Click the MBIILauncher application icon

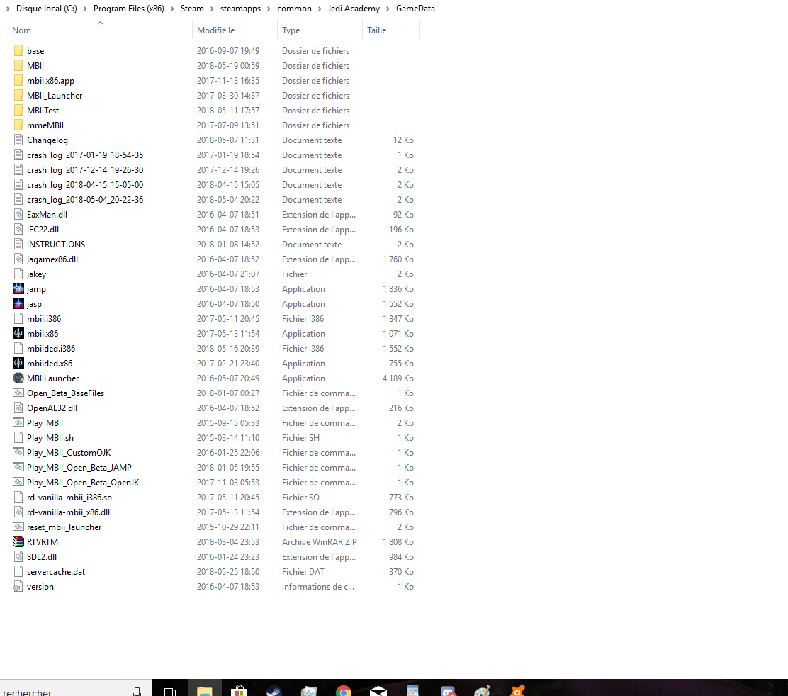(18, 378)
